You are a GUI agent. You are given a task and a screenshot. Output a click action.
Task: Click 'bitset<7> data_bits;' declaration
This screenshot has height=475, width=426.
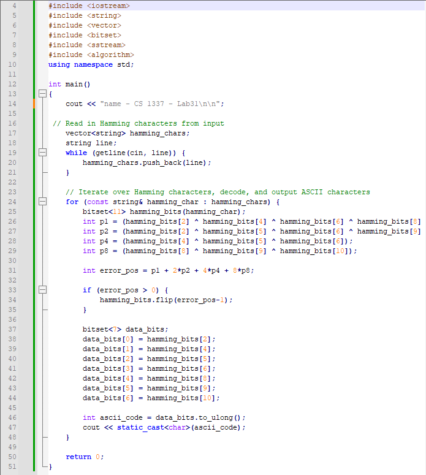point(125,329)
